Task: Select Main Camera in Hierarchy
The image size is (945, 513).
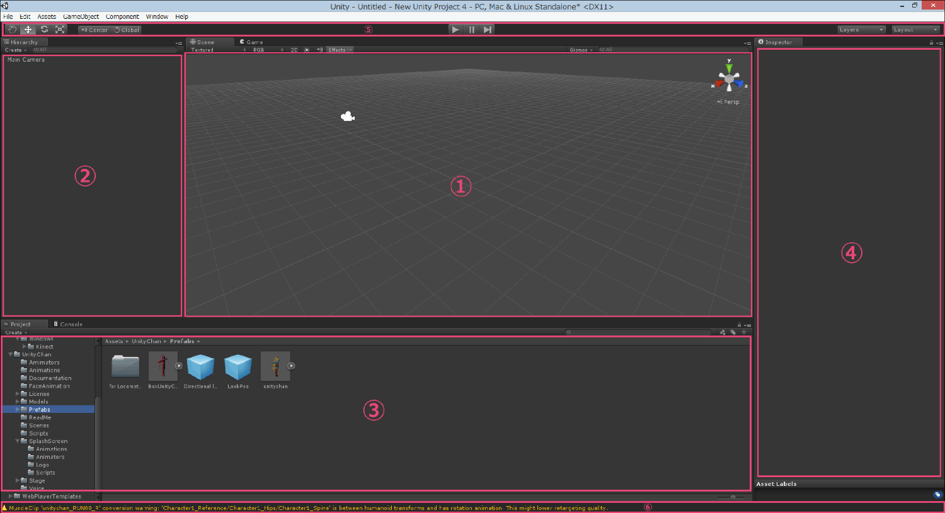Action: (x=26, y=60)
